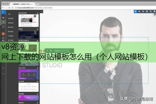Toggle the eye beside 联系我们
The height and width of the screenshot is (104, 156).
[x=37, y=103]
